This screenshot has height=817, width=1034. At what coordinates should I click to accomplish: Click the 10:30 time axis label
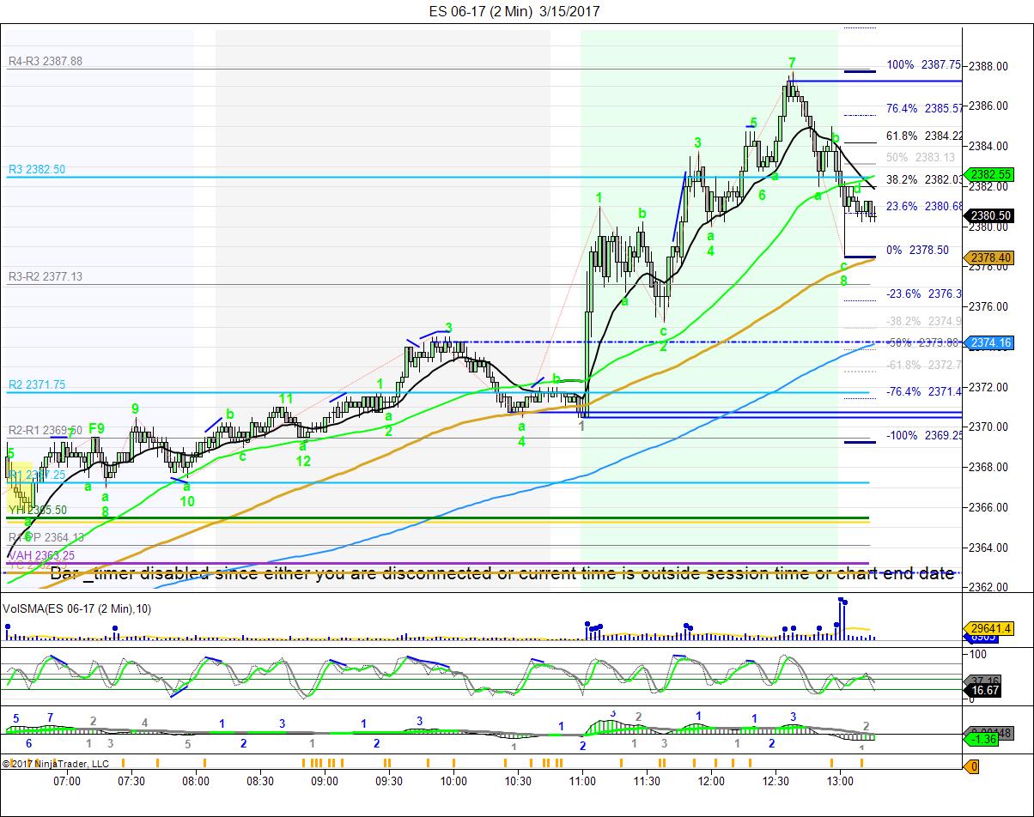click(x=518, y=781)
